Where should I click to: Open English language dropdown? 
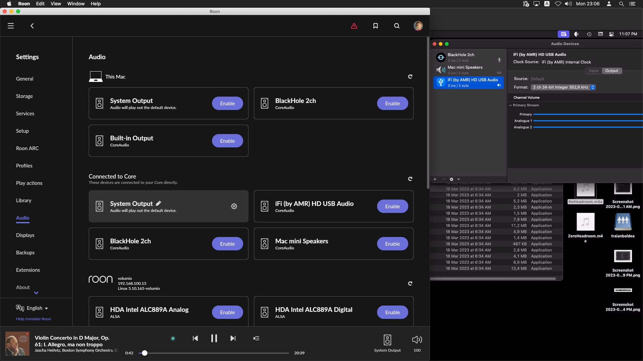(x=32, y=308)
